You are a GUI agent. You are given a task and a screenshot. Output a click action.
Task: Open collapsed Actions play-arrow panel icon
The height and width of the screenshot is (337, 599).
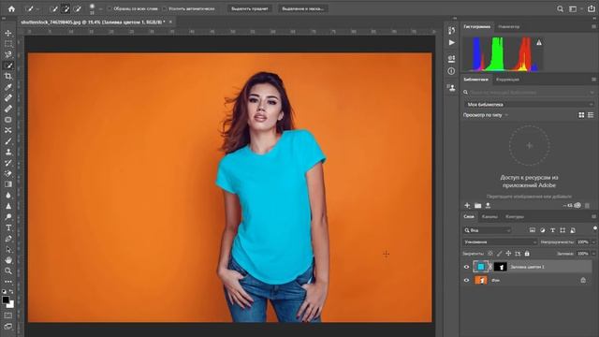[x=451, y=42]
